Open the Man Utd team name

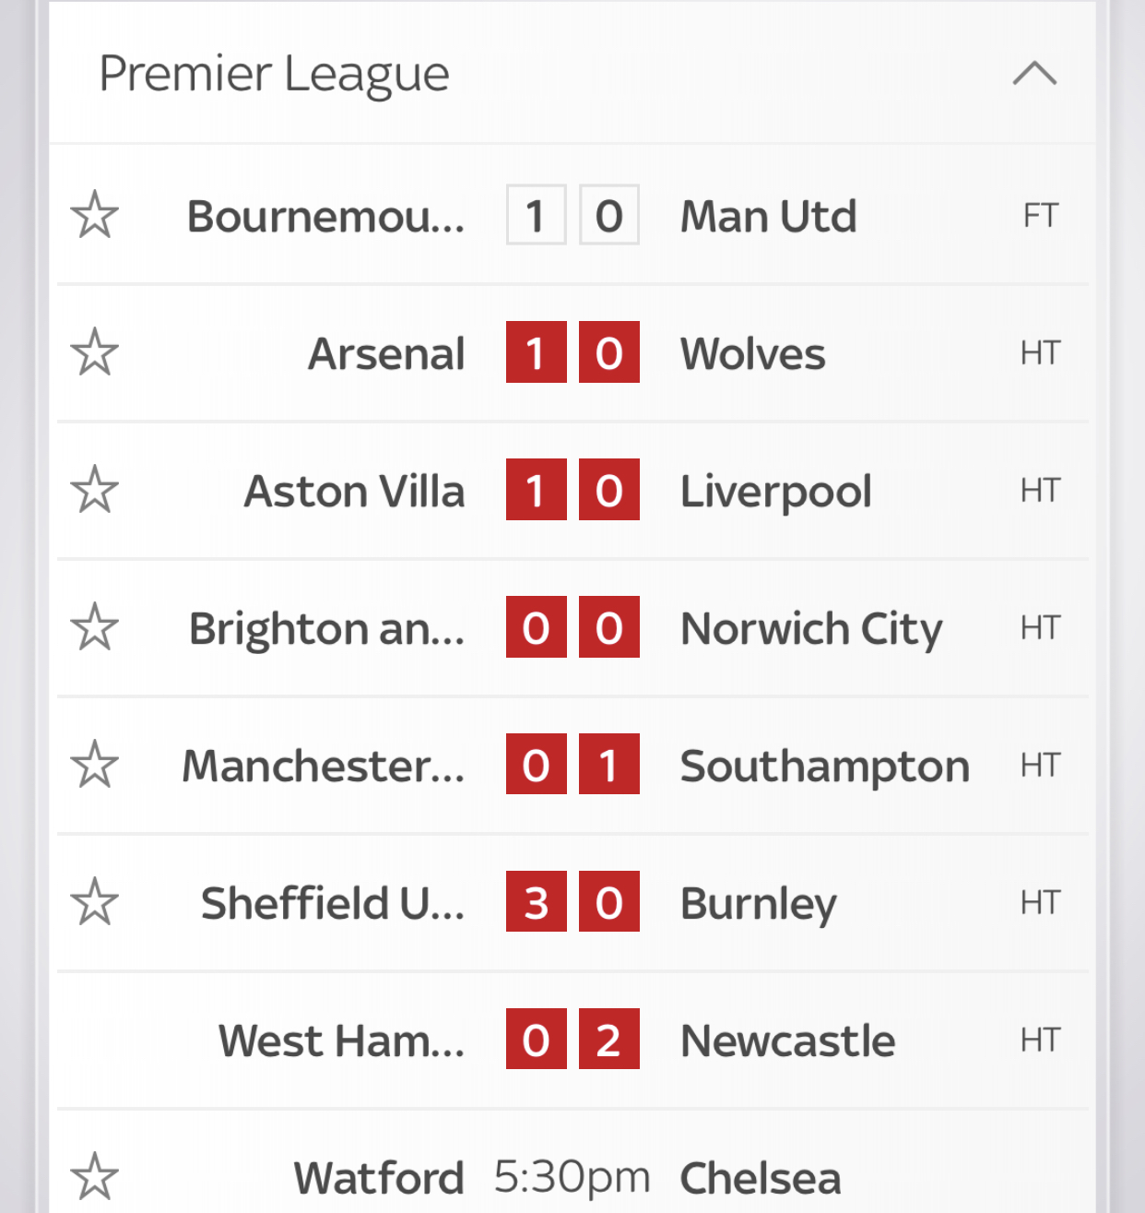tap(769, 217)
